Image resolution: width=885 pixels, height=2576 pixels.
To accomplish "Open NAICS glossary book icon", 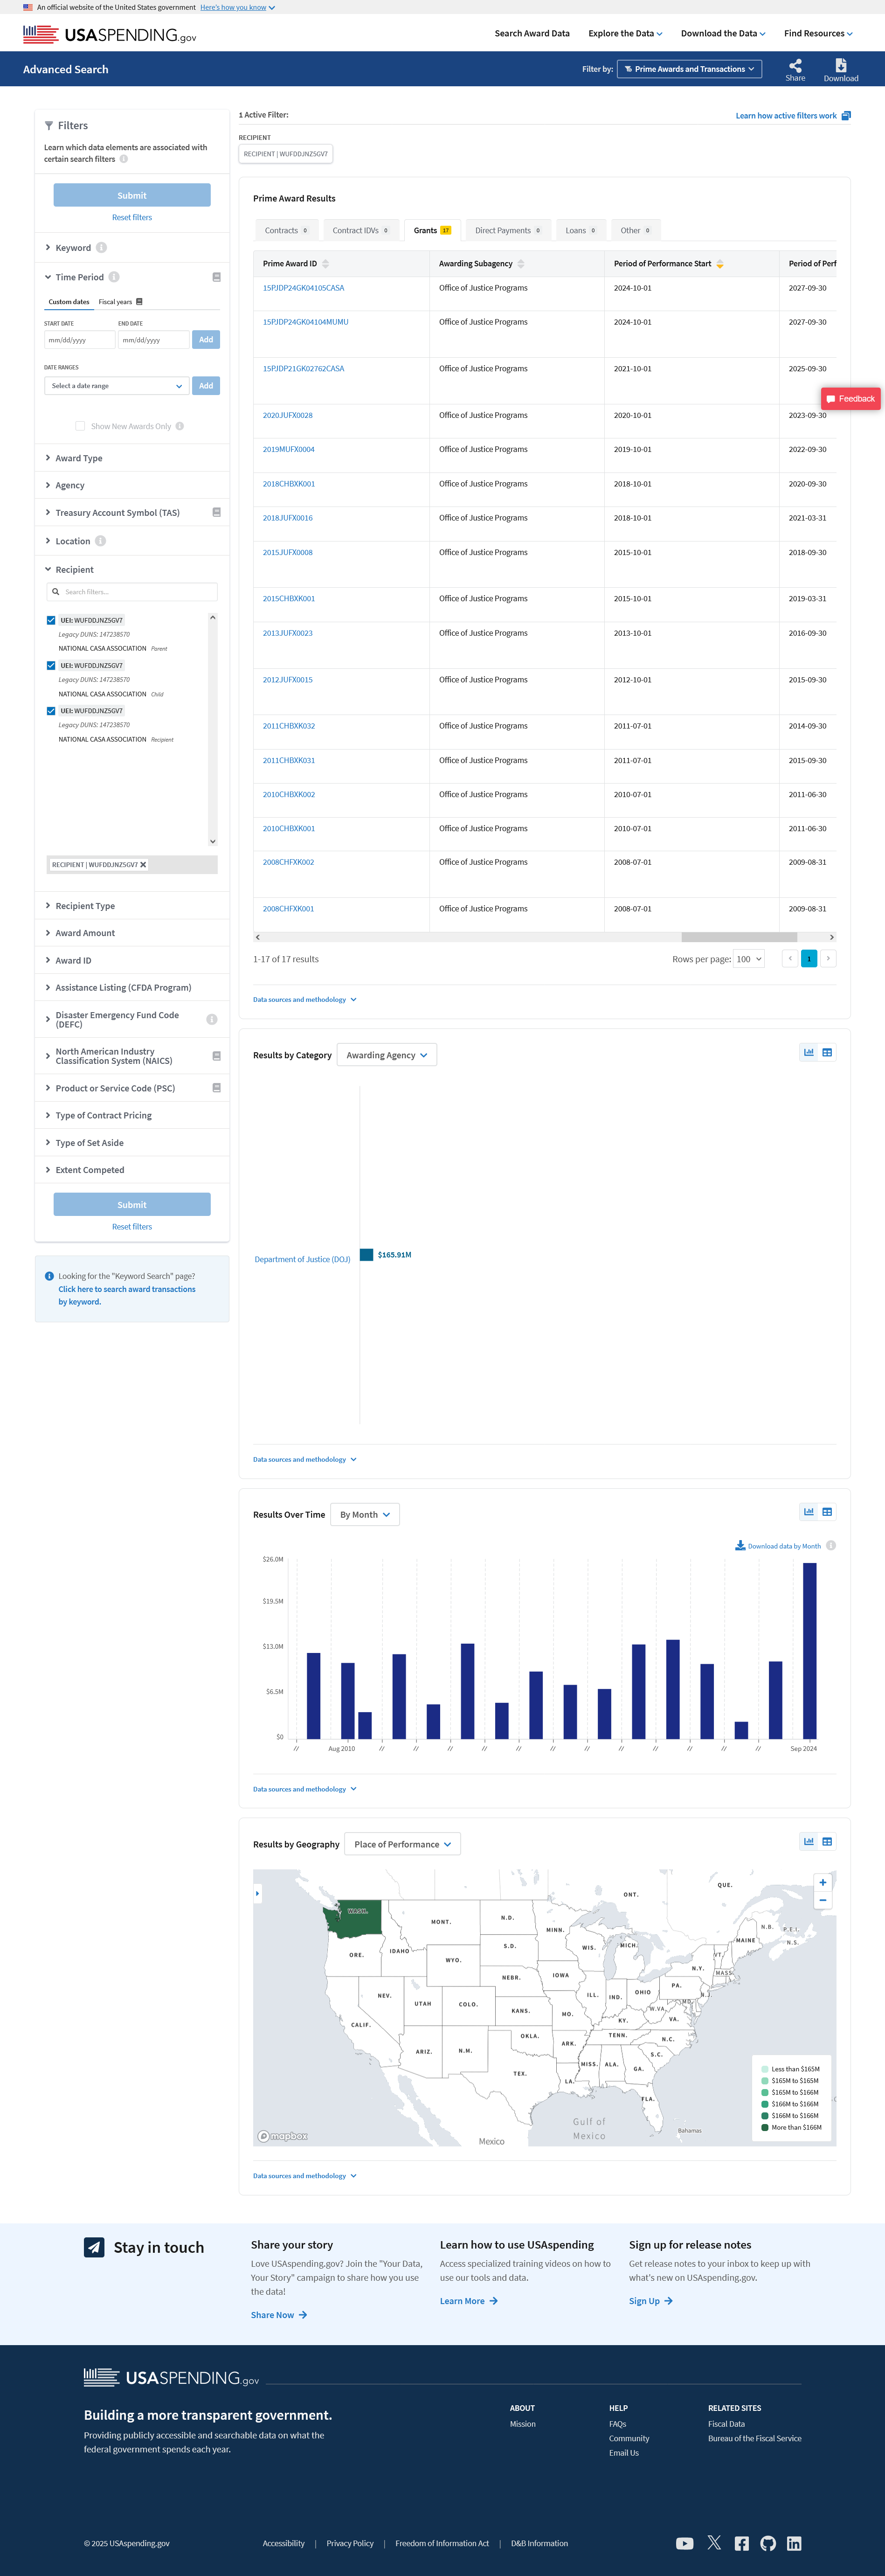I will pyautogui.click(x=216, y=1056).
